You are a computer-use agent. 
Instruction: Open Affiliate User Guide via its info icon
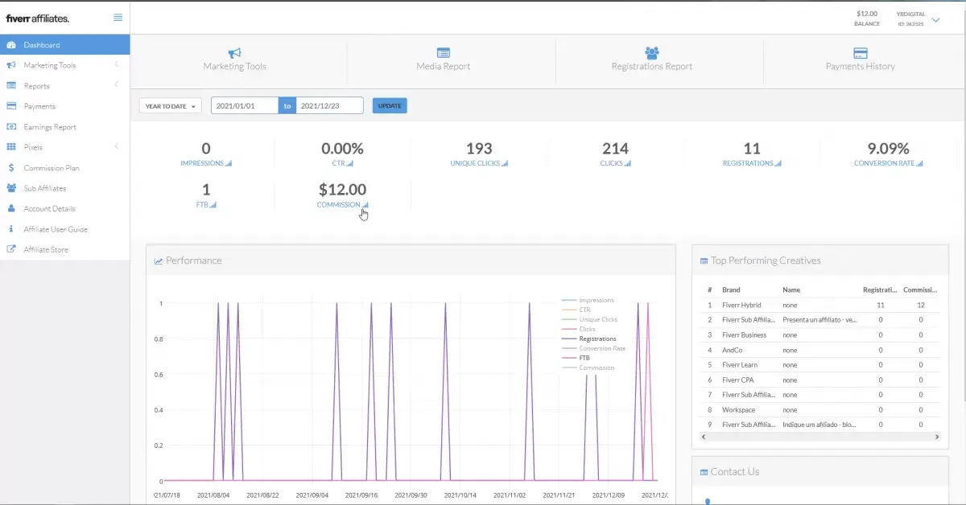click(11, 229)
